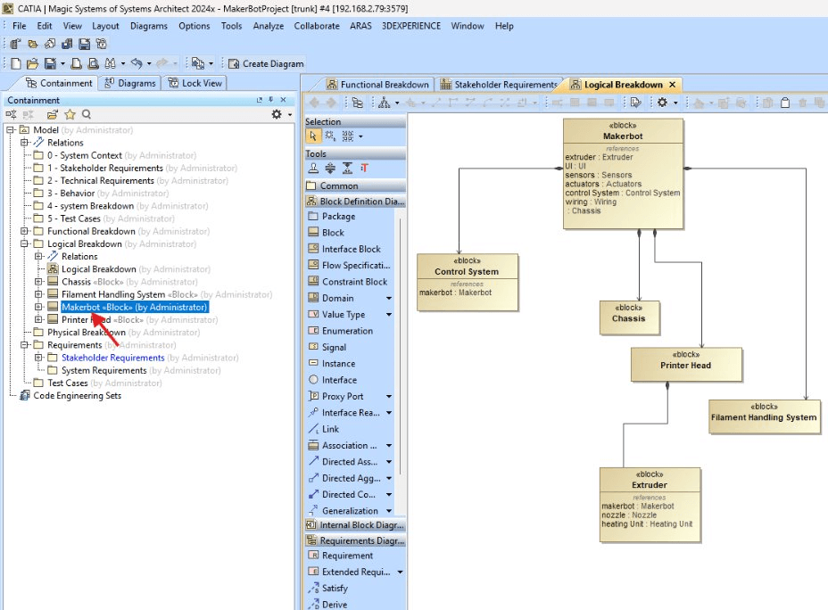The width and height of the screenshot is (828, 610).
Task: Open the Value Type palette dropdown arrow
Action: click(389, 315)
